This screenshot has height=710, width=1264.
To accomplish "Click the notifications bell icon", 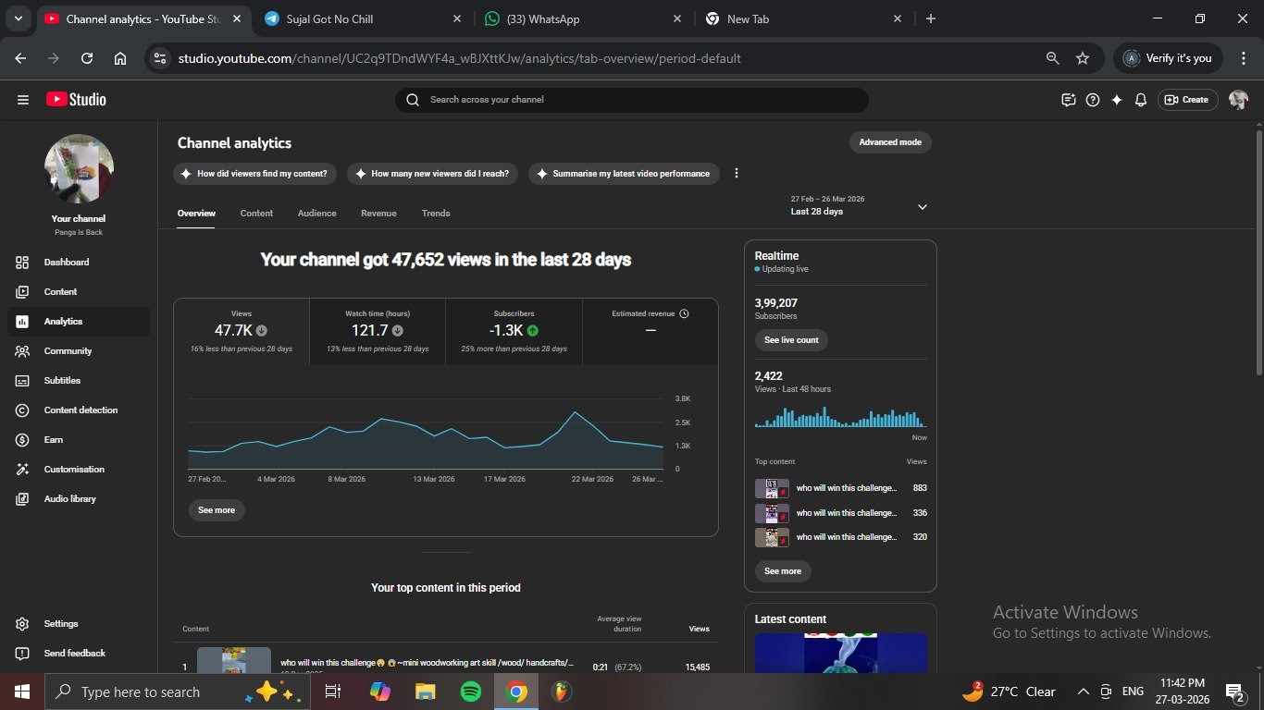I will point(1141,100).
